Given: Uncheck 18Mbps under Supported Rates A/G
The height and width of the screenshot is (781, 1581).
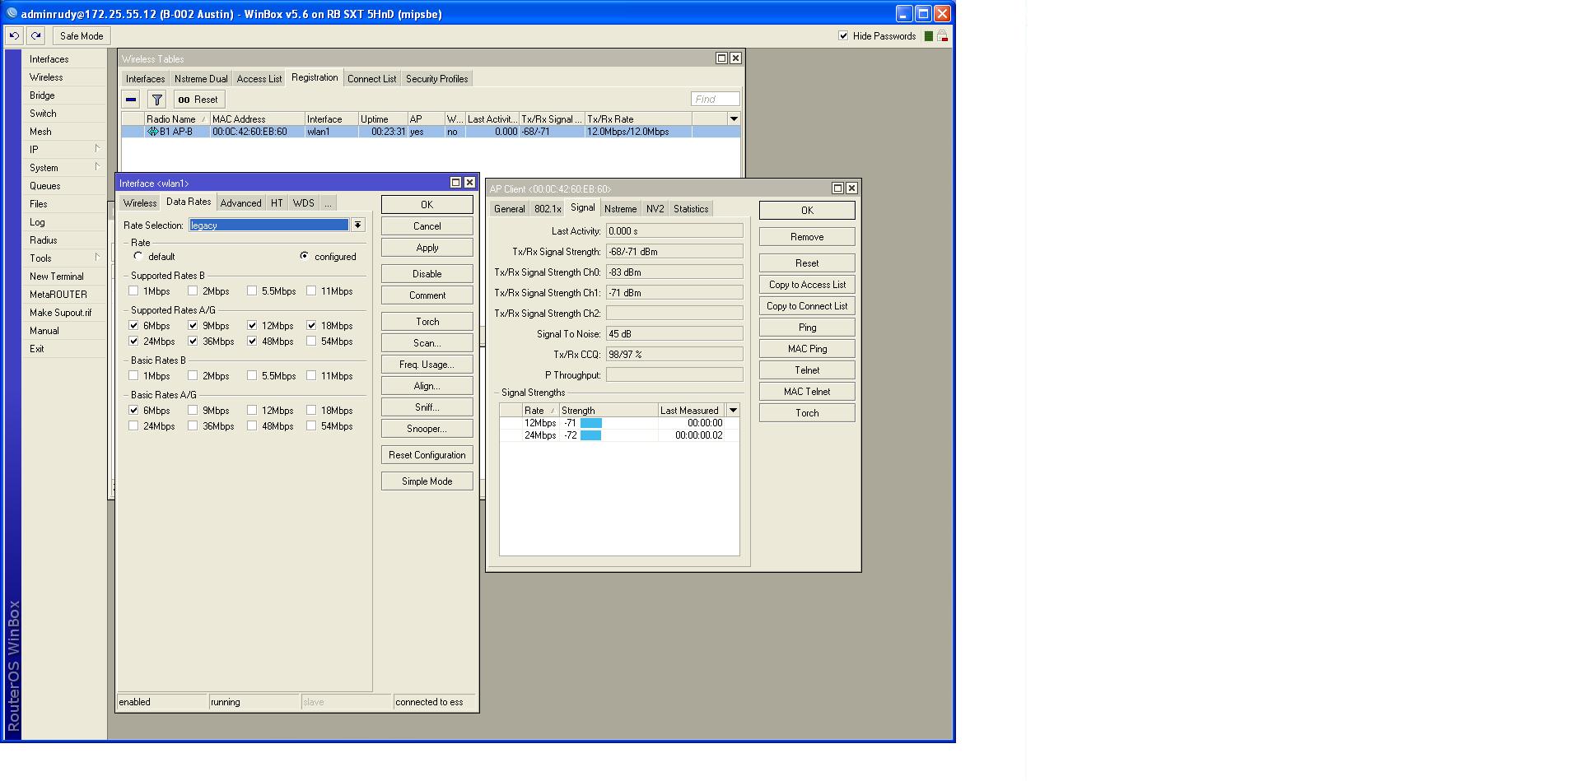Looking at the screenshot, I should tap(311, 325).
